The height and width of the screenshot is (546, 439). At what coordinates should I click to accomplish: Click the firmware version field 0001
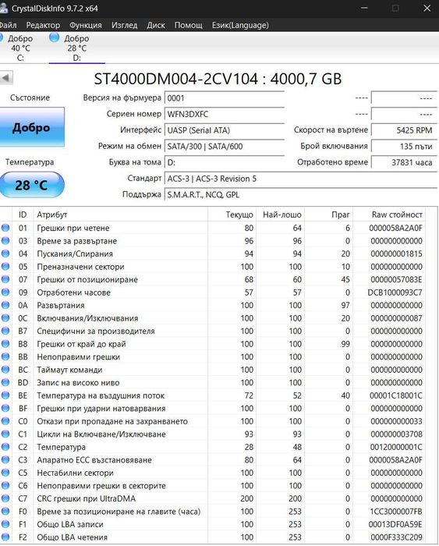[x=225, y=97]
